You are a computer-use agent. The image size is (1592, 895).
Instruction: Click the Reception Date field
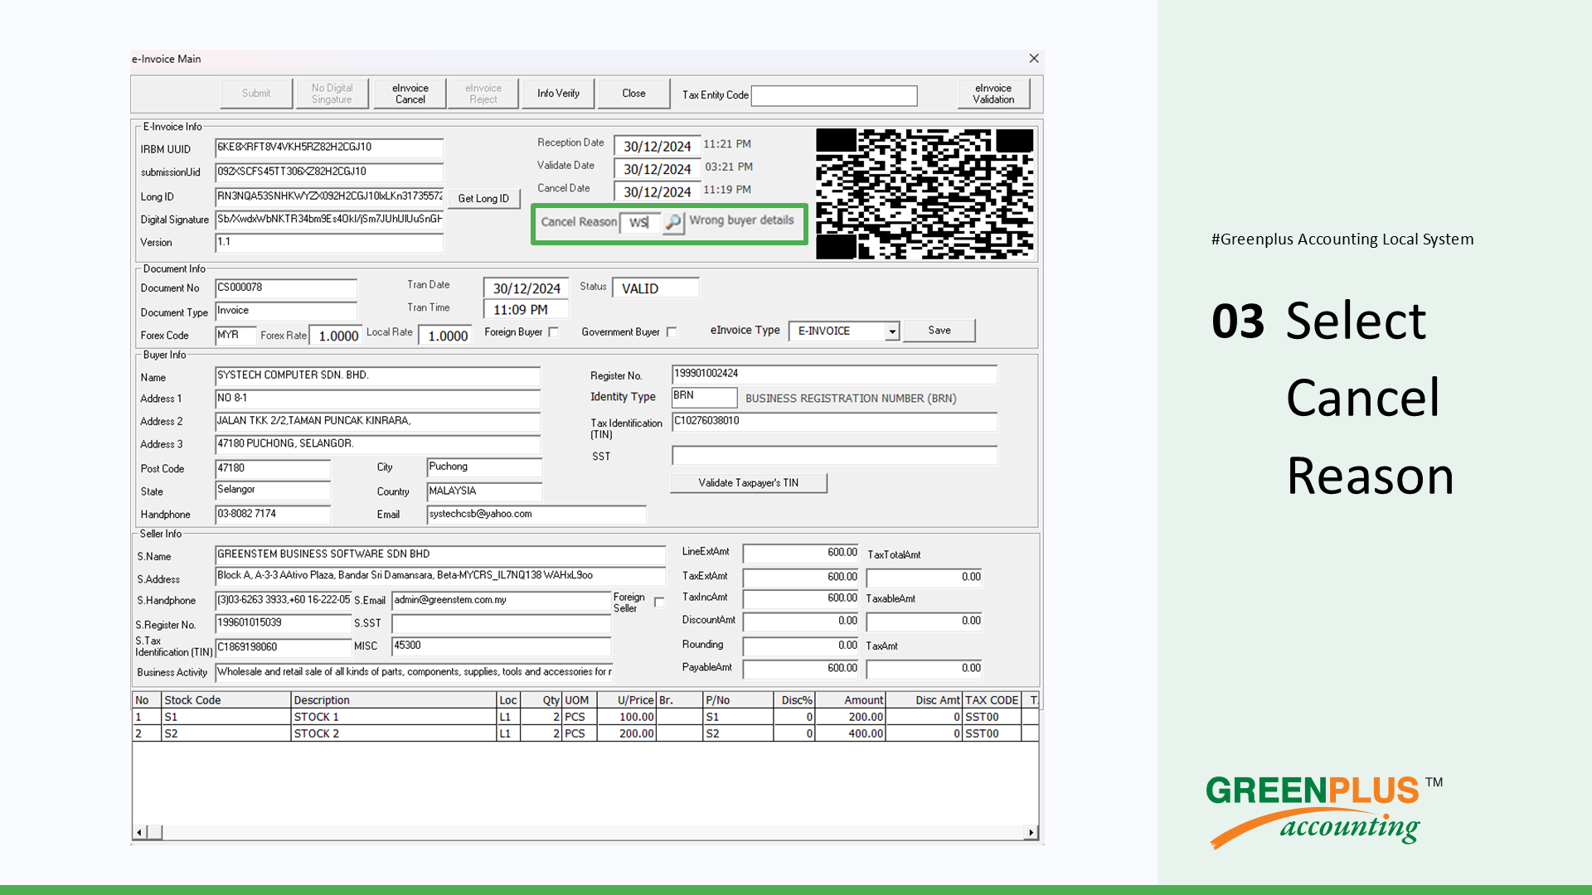click(x=658, y=146)
